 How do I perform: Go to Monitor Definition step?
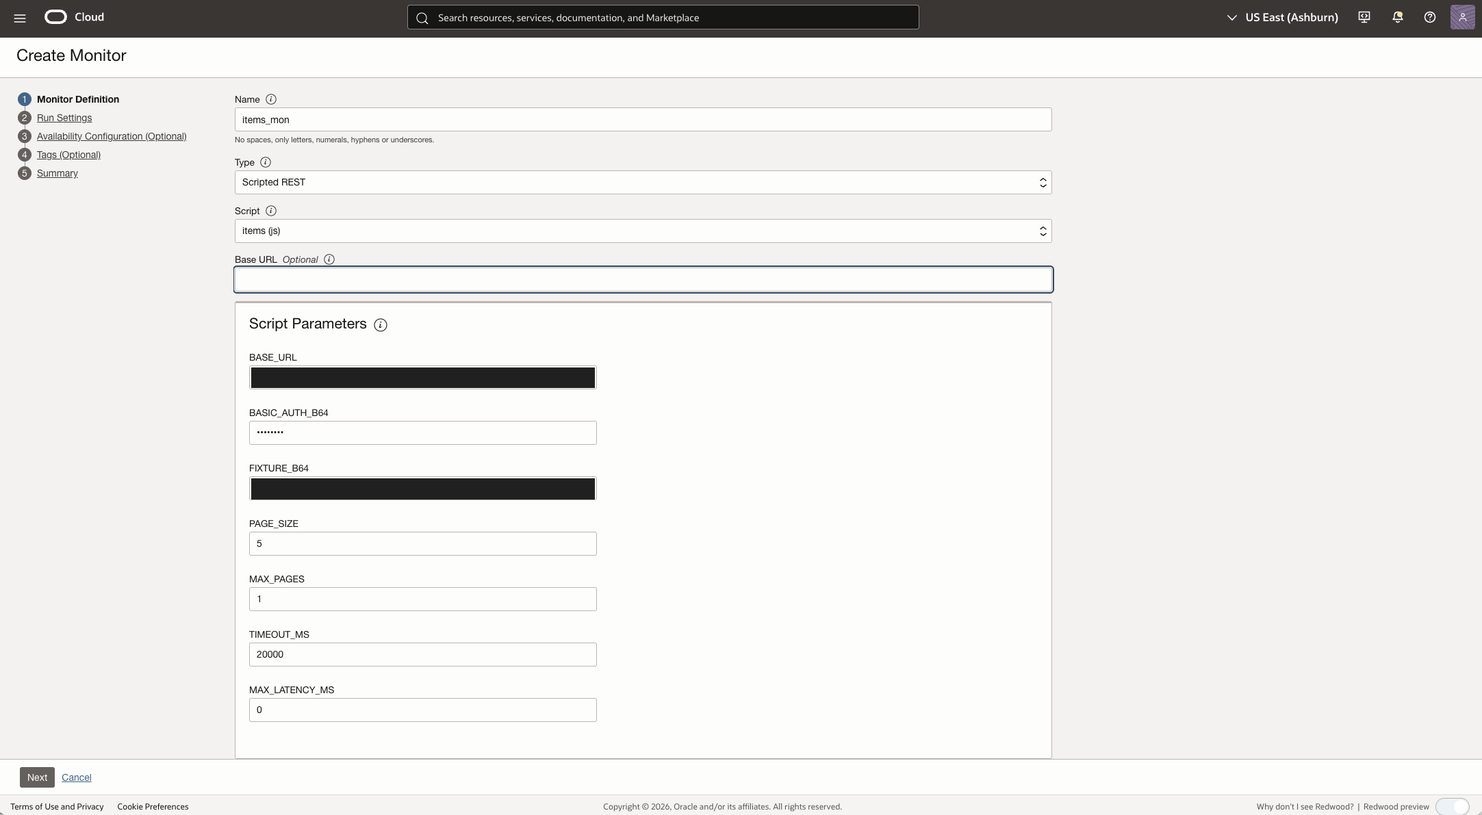pyautogui.click(x=77, y=99)
